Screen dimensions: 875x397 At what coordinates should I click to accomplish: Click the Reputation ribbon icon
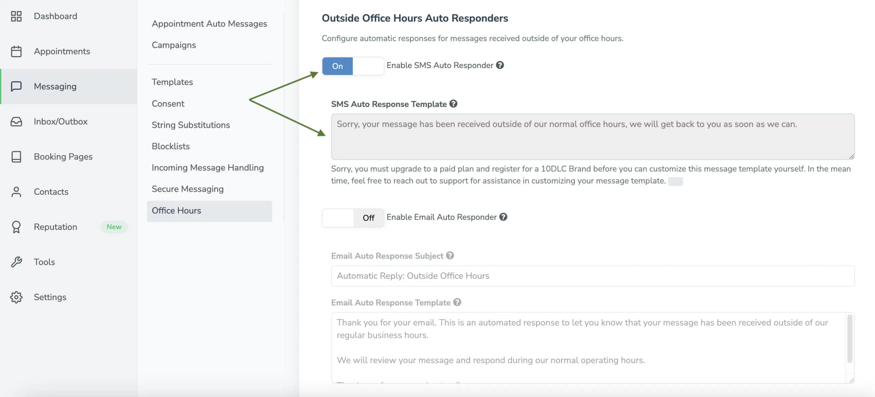[x=16, y=227]
